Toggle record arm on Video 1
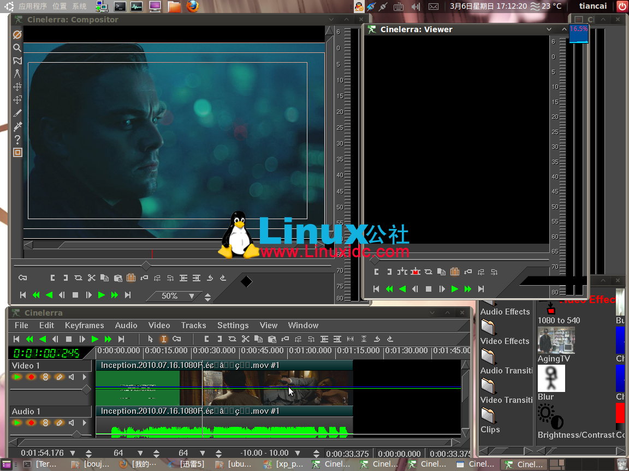 31,377
